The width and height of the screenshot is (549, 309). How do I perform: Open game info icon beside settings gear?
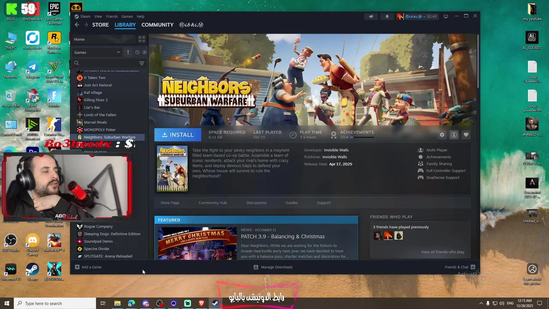454,135
